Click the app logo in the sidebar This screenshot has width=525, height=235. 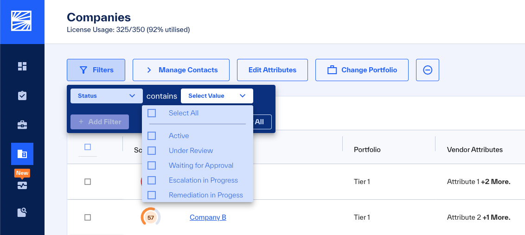click(21, 21)
